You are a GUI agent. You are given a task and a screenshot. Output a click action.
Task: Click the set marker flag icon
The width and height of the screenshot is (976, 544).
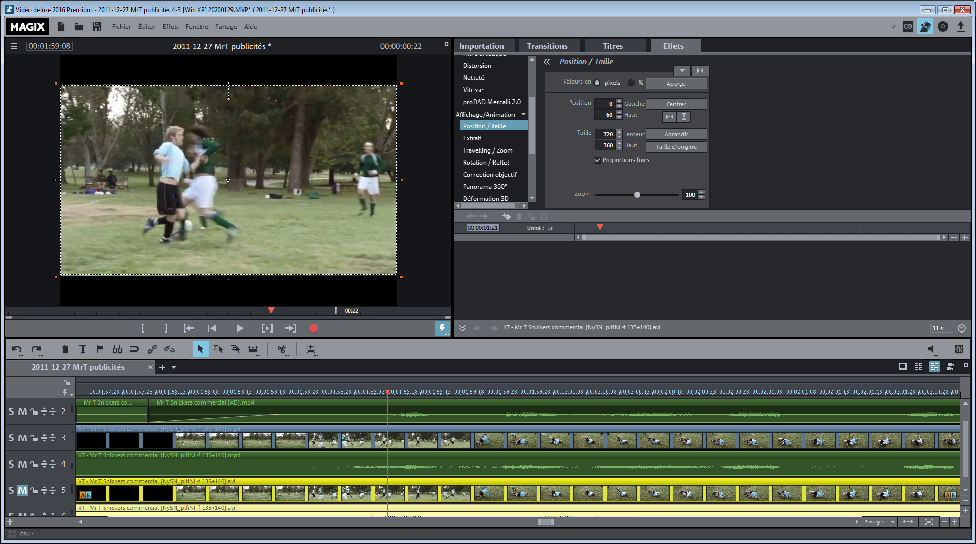coord(99,349)
